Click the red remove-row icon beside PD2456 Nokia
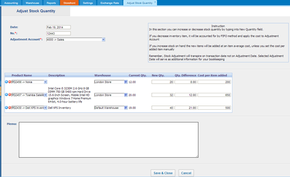 click(10, 82)
